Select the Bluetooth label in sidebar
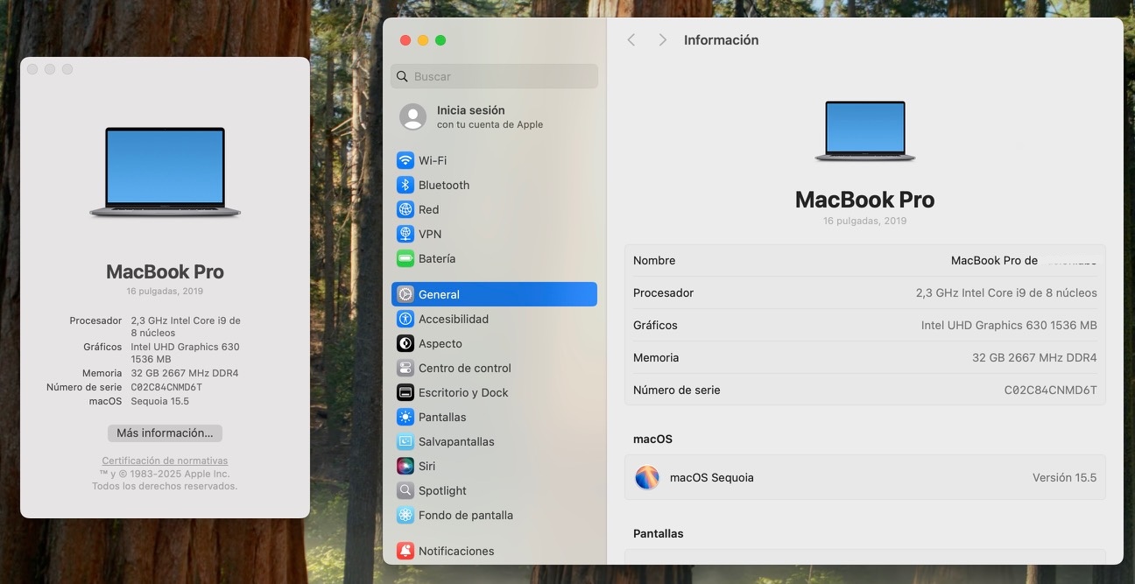1135x584 pixels. 444,185
